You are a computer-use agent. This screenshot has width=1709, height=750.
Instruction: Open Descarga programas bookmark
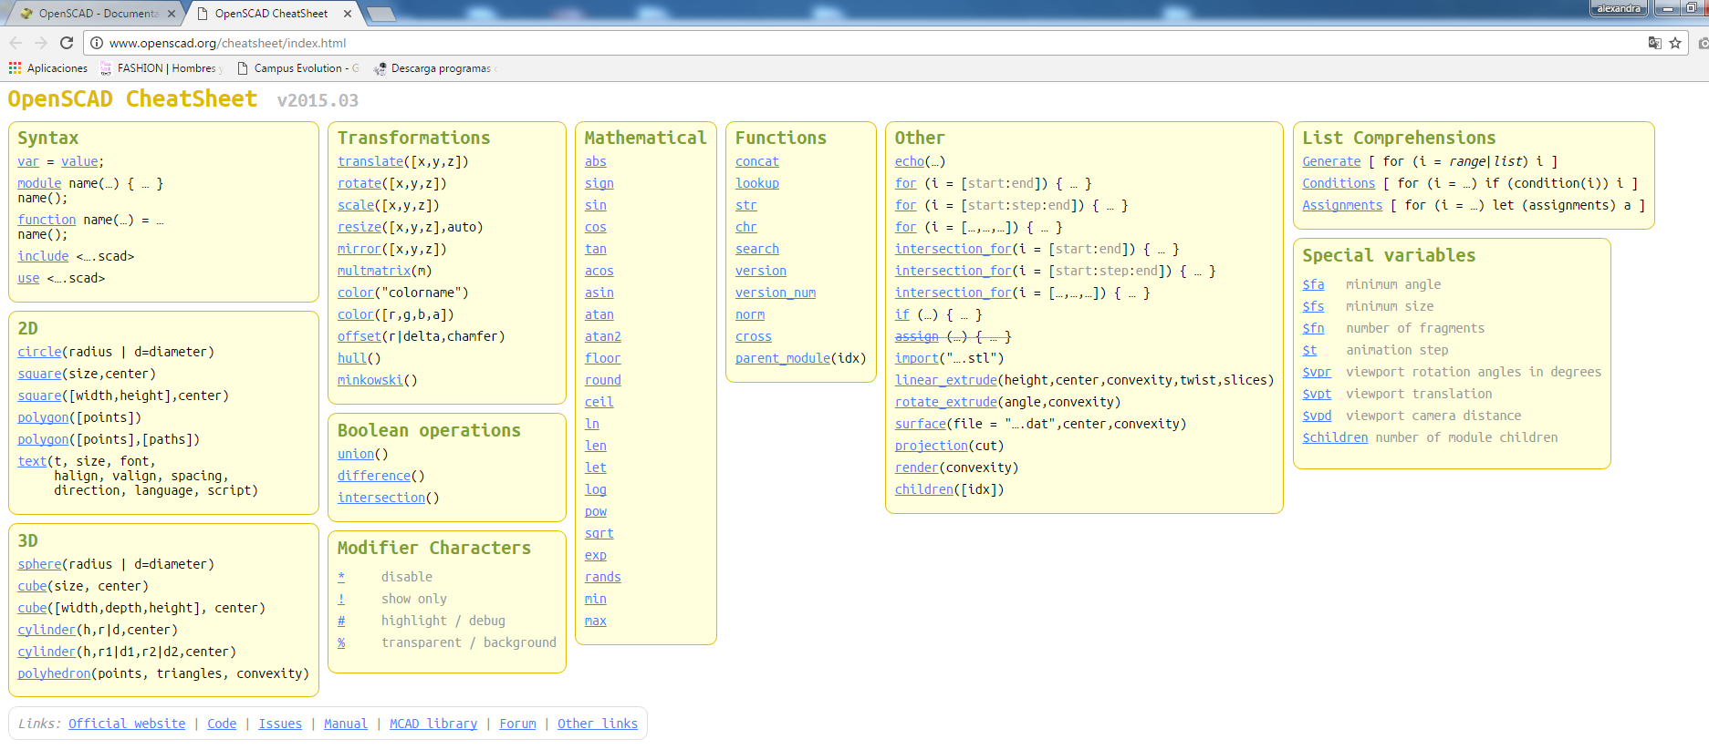[436, 68]
